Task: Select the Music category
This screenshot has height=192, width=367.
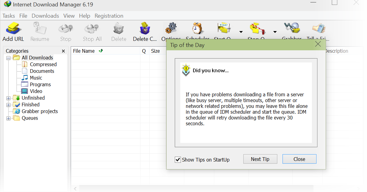Action: click(x=36, y=78)
